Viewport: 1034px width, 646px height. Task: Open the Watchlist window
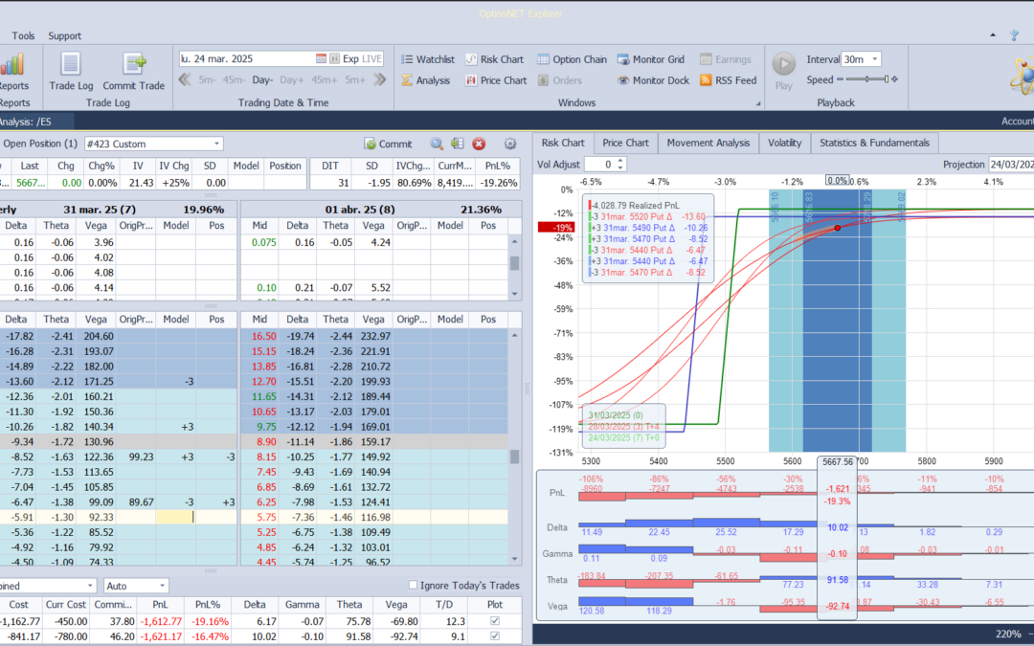tap(428, 59)
